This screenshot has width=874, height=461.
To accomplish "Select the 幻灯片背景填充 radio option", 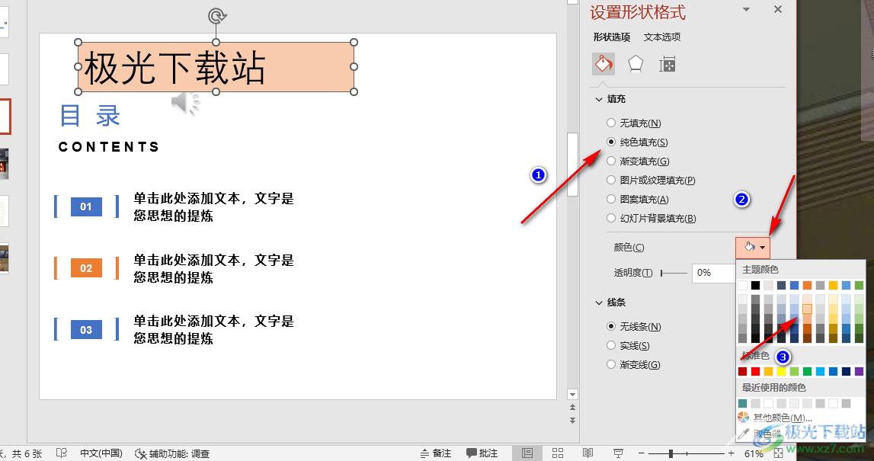I will (x=611, y=218).
